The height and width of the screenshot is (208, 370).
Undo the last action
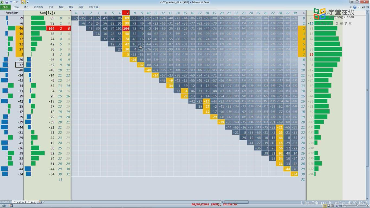[x=11, y=2]
